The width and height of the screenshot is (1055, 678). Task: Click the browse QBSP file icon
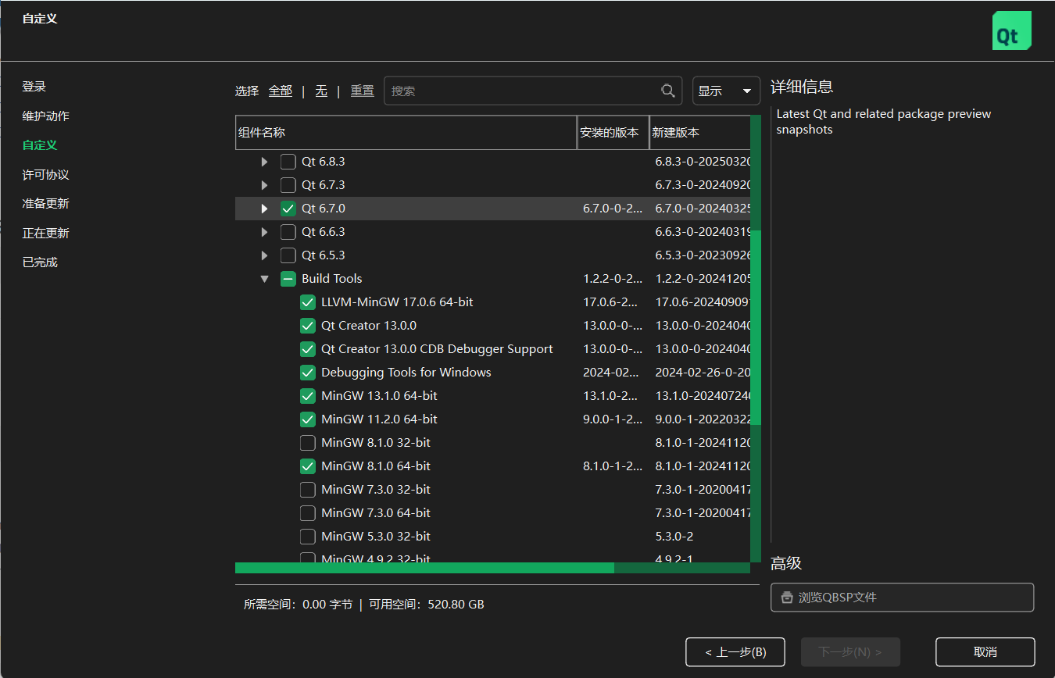coord(787,597)
